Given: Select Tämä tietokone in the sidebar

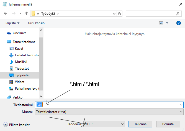Looking at the screenshot, I should [24, 42].
